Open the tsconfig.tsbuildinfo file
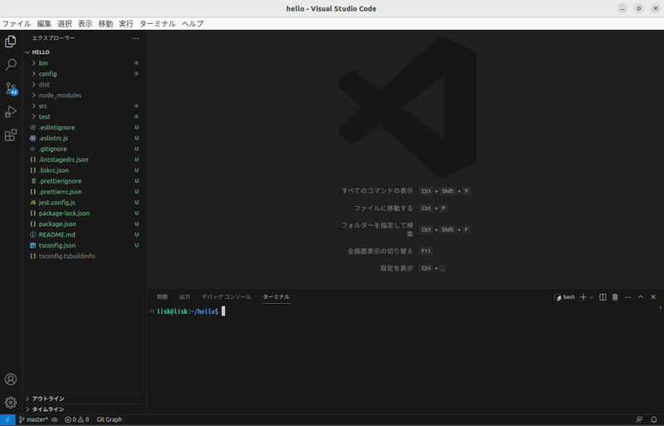 pos(85,256)
